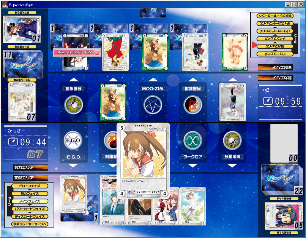The width and height of the screenshot is (306, 238).
Task: Click player name かっきー
Action: click(x=17, y=131)
